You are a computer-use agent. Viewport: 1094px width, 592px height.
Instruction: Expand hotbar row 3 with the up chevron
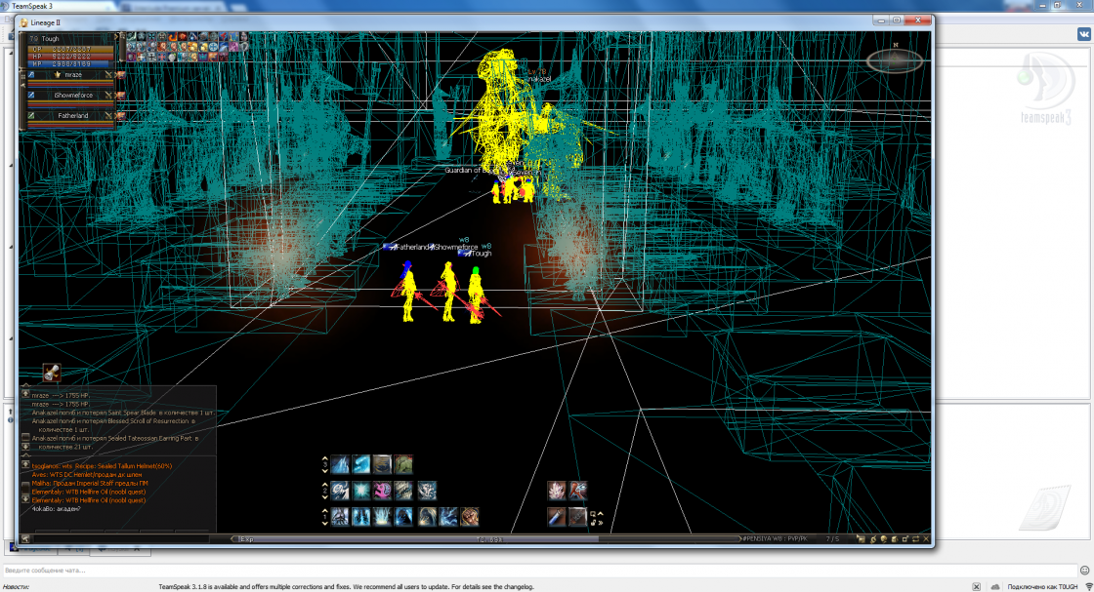(325, 456)
